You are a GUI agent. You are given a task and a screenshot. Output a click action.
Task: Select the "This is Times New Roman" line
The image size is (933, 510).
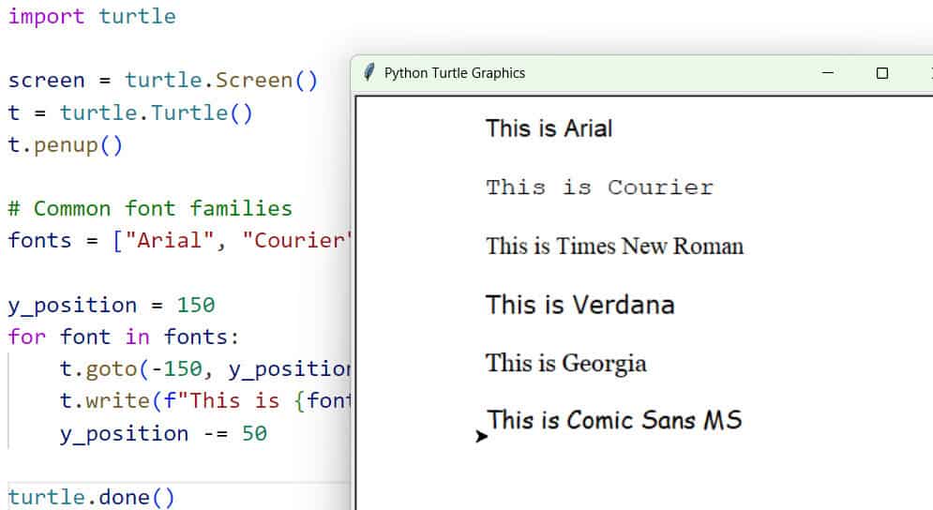[x=614, y=247]
